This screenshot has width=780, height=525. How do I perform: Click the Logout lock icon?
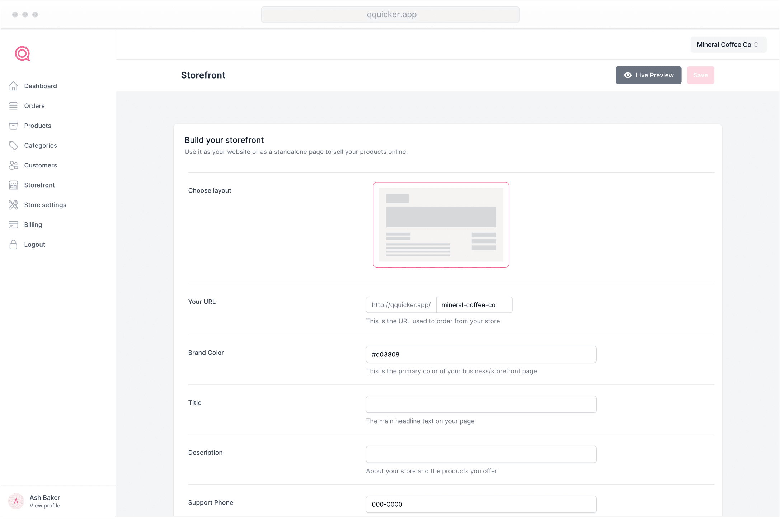13,245
